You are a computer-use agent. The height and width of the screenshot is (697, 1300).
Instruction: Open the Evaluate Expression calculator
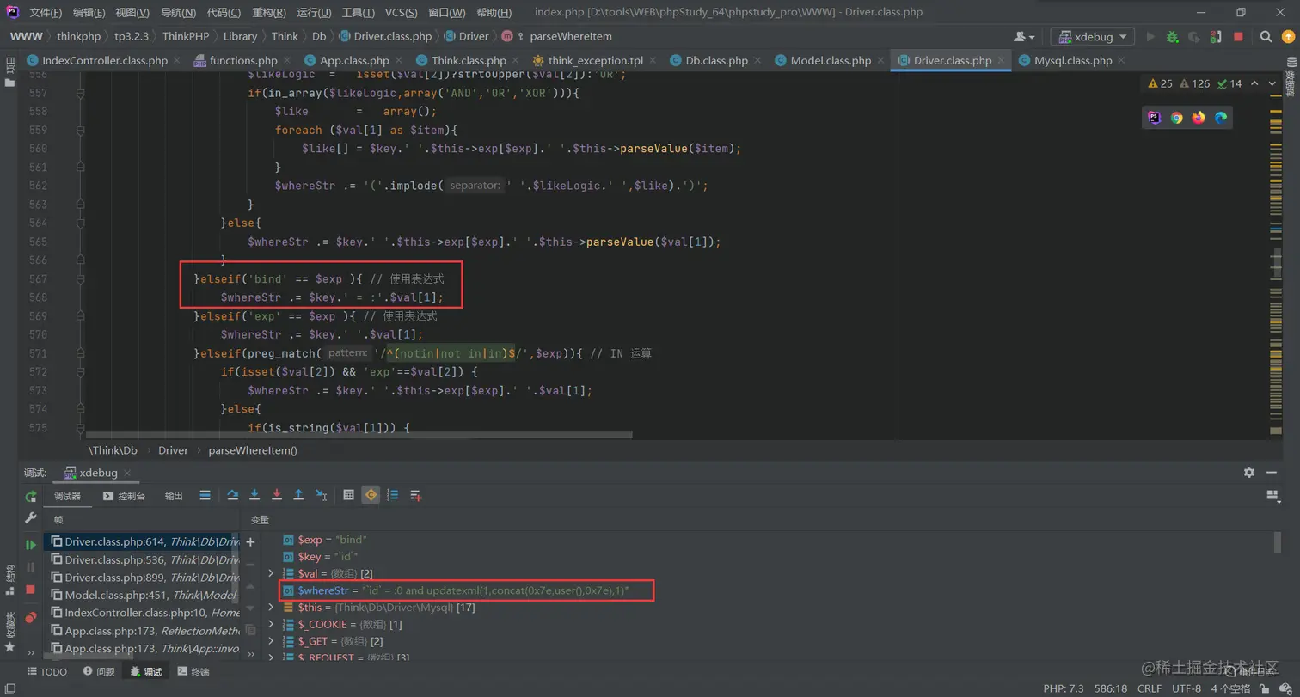[348, 495]
